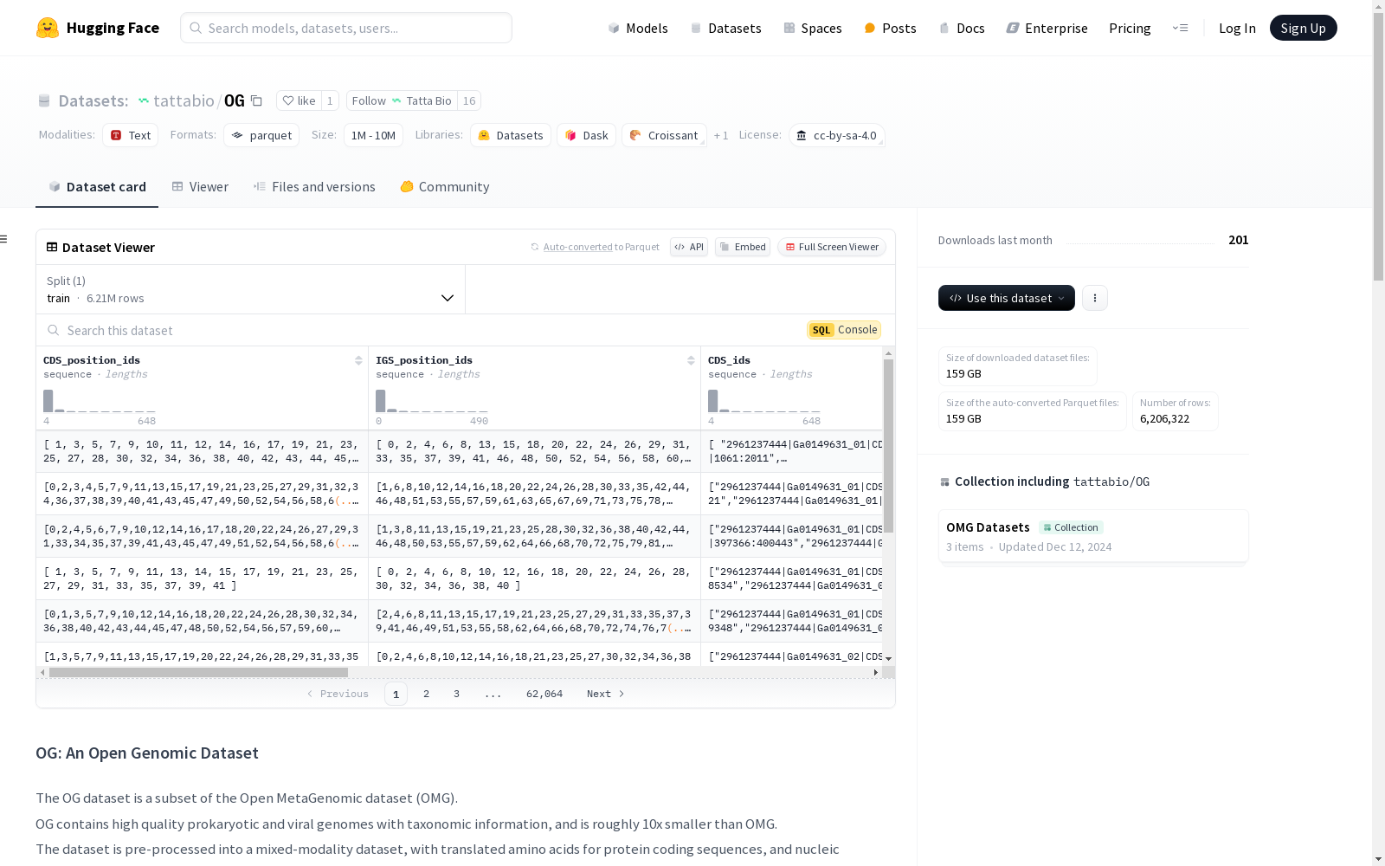Open the Pricing page
This screenshot has width=1385, height=866.
[1130, 28]
